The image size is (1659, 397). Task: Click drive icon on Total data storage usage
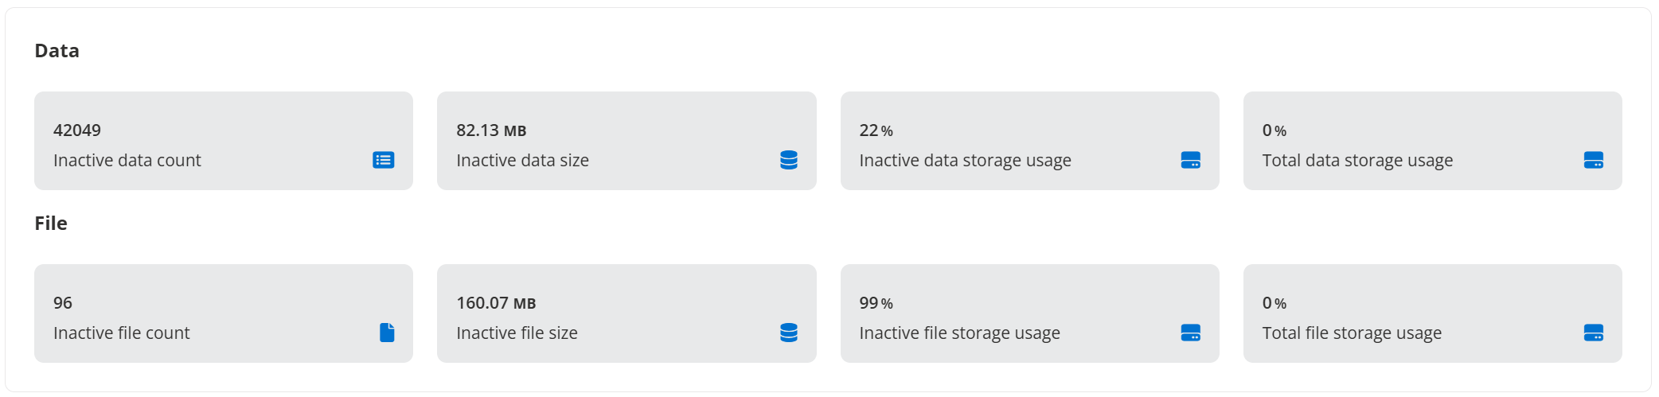[x=1594, y=160]
